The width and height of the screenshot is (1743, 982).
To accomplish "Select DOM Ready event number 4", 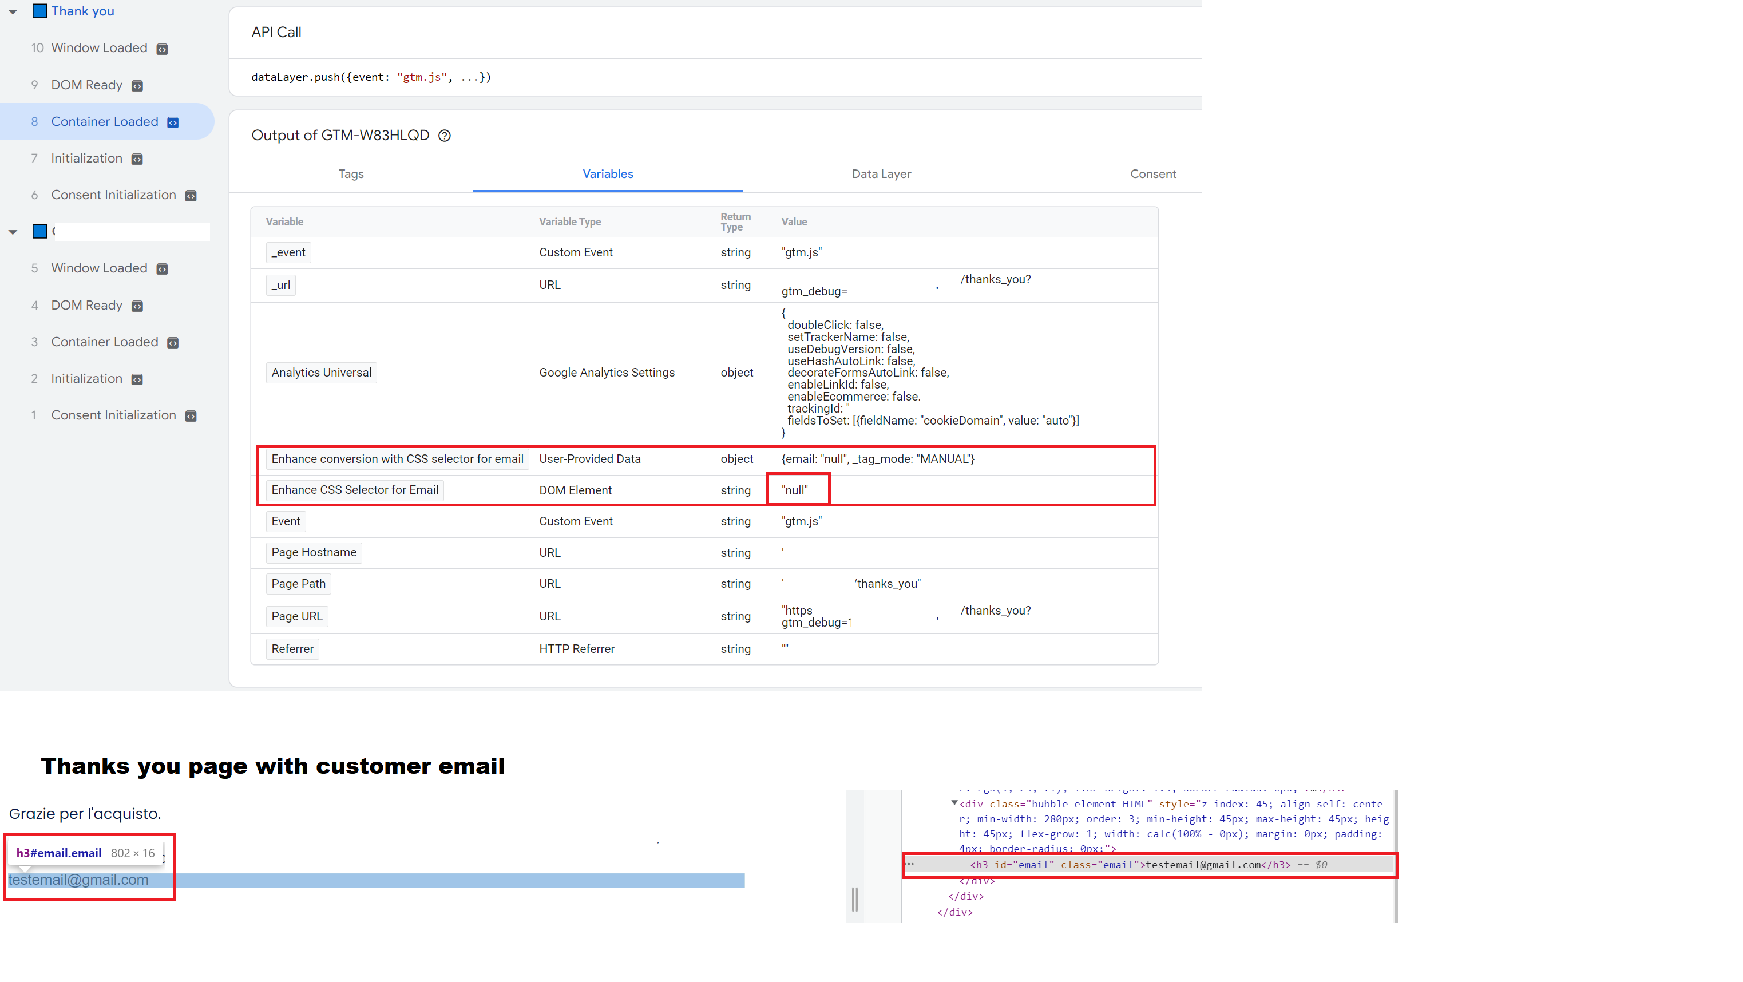I will [86, 305].
